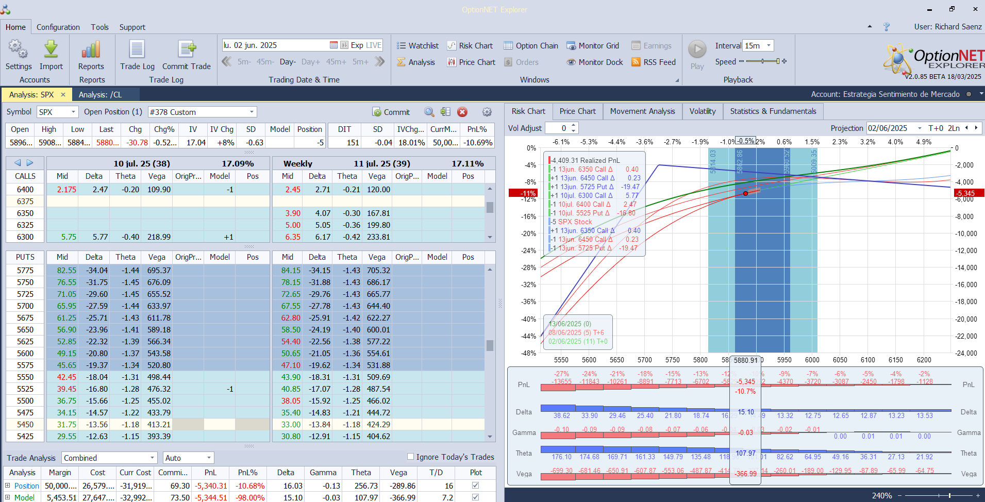
Task: Increase Vol Adjust with stepper up arrow
Action: tap(574, 125)
